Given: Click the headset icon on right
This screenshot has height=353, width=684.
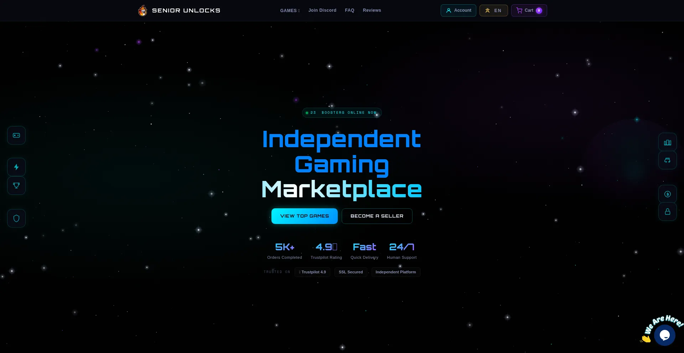Looking at the screenshot, I should tap(668, 160).
